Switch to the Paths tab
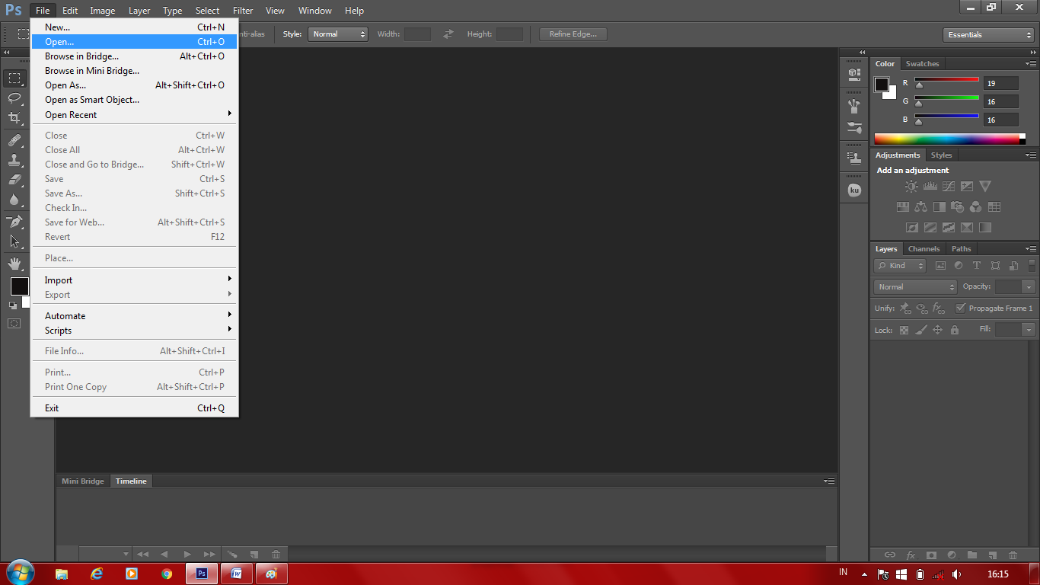The image size is (1040, 585). pyautogui.click(x=962, y=249)
